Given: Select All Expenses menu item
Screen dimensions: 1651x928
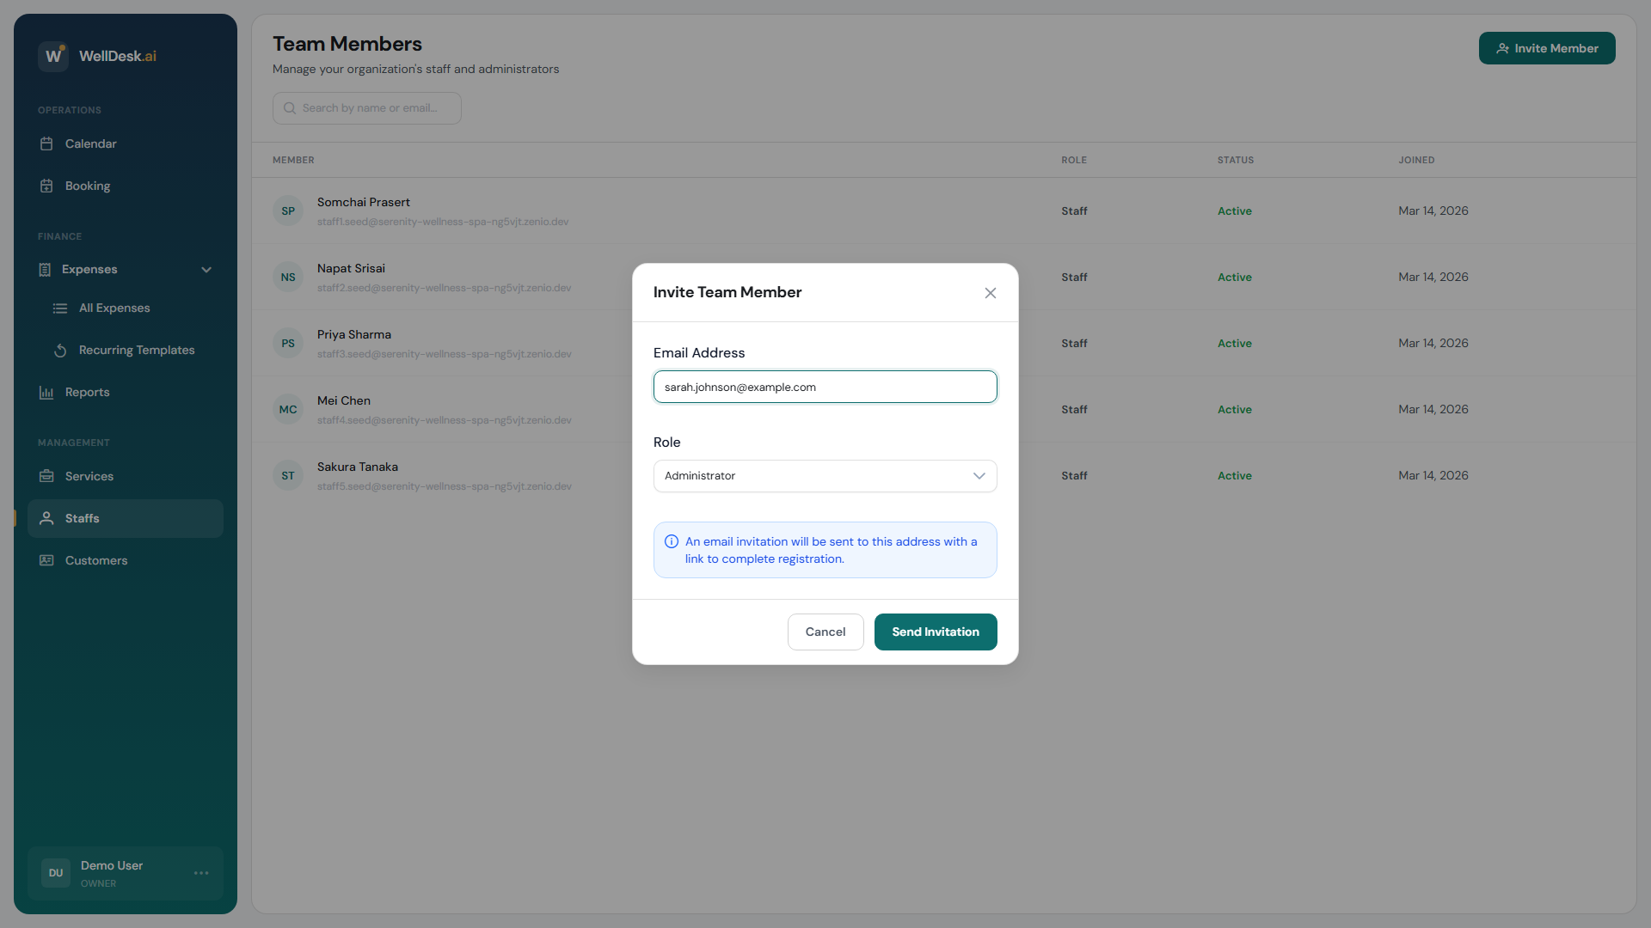Looking at the screenshot, I should (x=114, y=308).
